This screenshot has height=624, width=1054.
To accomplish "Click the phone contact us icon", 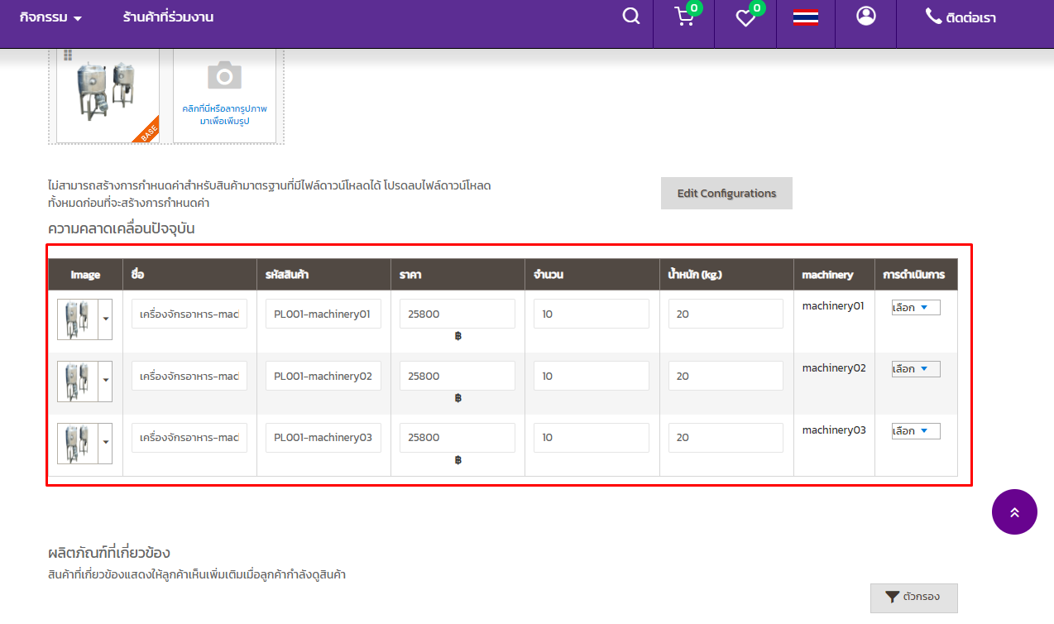I will pos(933,17).
